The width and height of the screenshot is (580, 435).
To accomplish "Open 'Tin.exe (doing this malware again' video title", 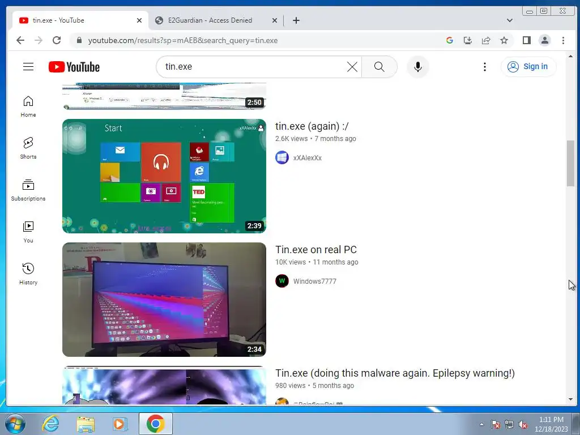I will tap(395, 373).
